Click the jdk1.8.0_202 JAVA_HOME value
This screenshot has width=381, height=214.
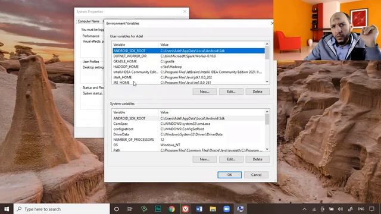[x=186, y=77]
